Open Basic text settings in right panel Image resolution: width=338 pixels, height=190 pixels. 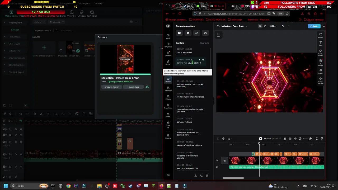[321, 44]
